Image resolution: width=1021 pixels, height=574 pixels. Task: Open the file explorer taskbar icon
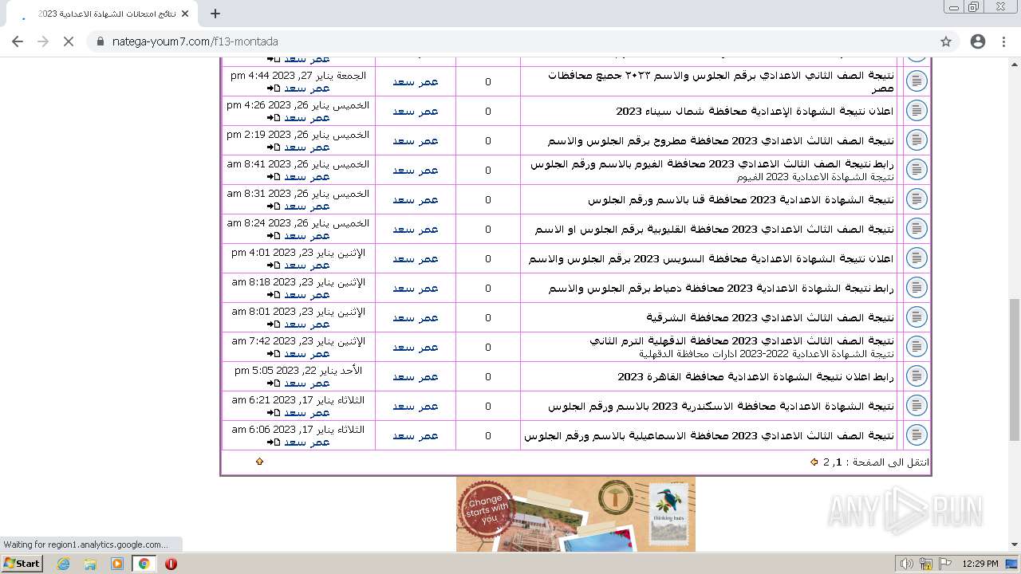[x=90, y=564]
